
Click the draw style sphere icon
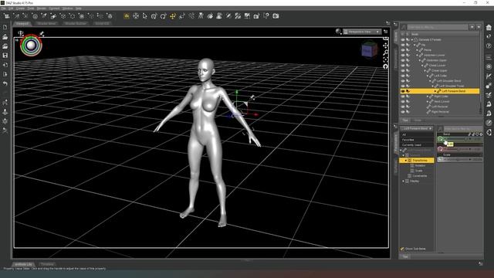tap(338, 31)
